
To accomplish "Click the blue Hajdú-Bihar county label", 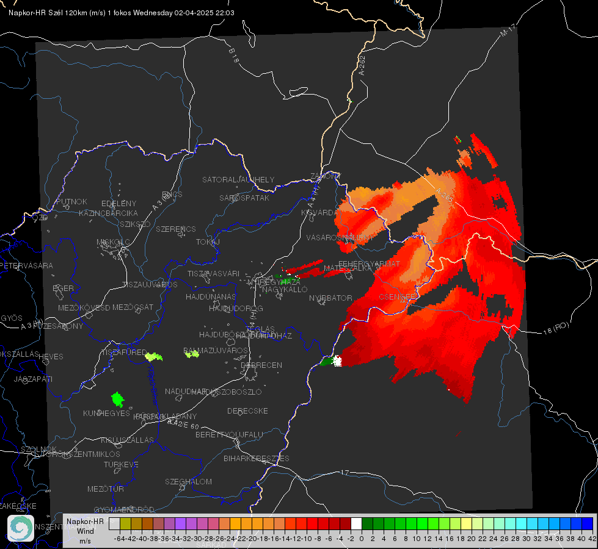I will pos(152,386).
